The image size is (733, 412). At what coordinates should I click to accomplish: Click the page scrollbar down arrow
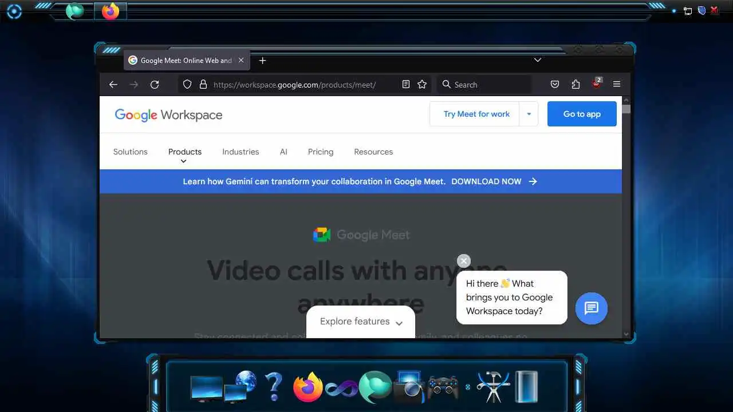(x=626, y=334)
